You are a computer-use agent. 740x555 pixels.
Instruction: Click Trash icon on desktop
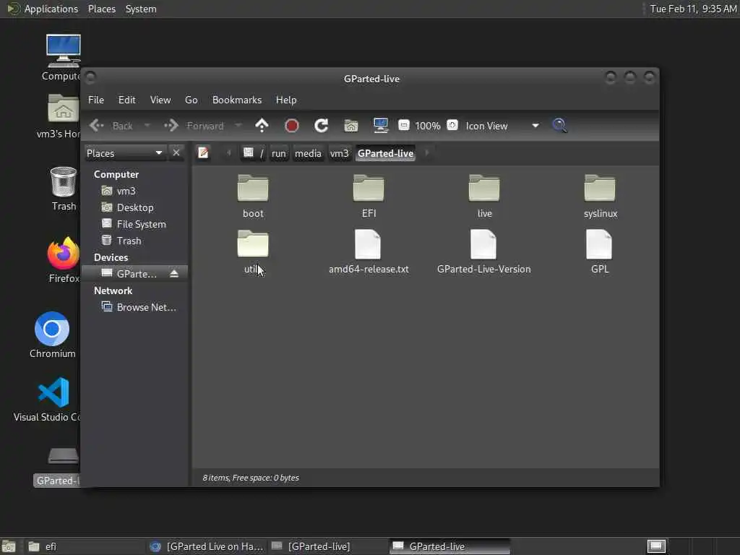pos(64,189)
